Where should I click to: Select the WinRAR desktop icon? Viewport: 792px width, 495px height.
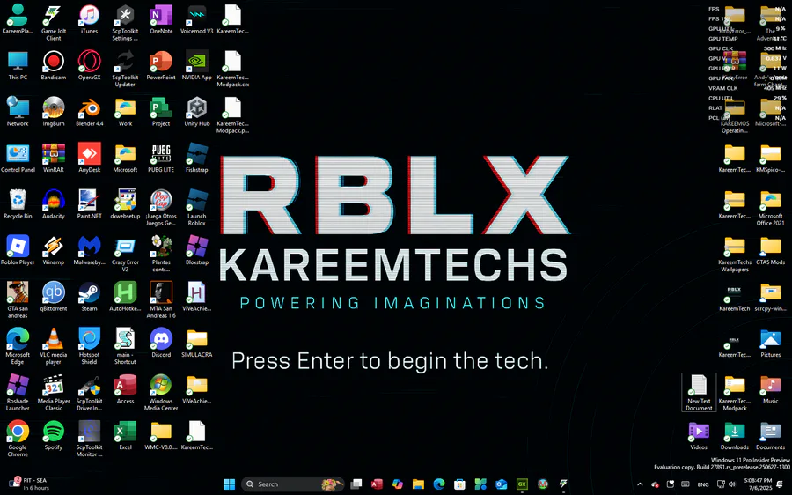(54, 159)
